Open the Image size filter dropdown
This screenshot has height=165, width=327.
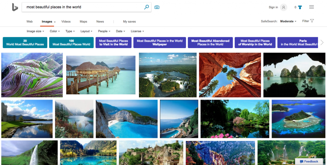(x=35, y=31)
